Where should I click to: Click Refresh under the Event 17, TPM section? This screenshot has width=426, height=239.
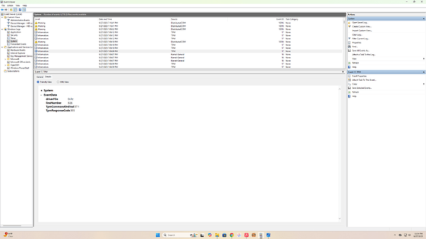[x=356, y=92]
